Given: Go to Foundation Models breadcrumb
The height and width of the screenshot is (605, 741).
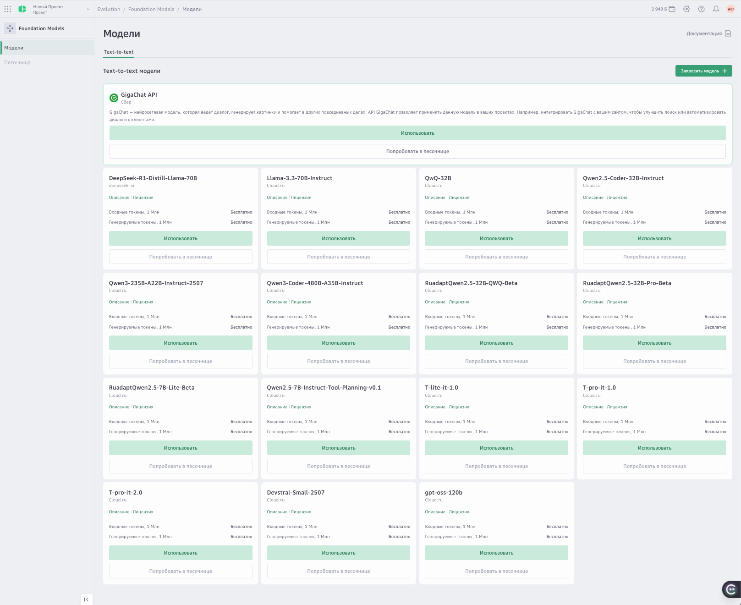Looking at the screenshot, I should coord(151,9).
